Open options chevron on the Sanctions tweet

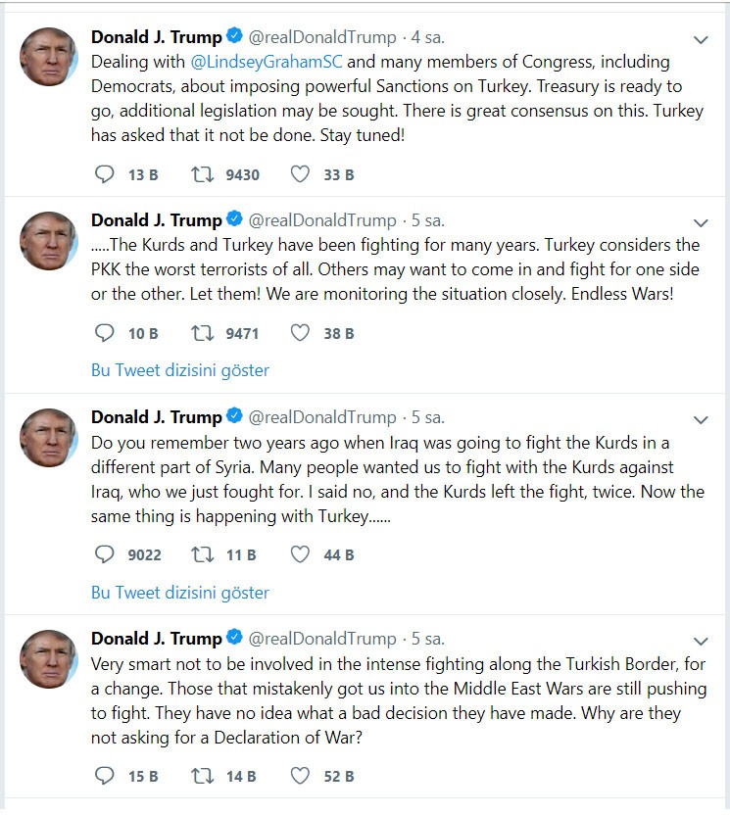point(701,40)
